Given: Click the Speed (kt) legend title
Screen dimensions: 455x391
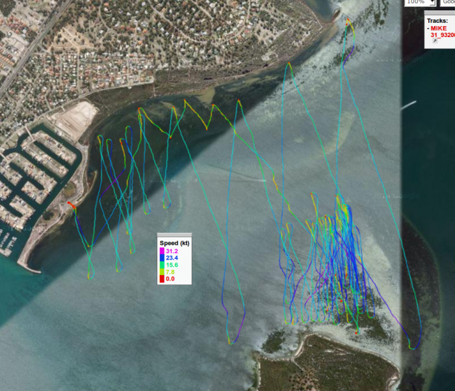Looking at the screenshot, I should [174, 243].
